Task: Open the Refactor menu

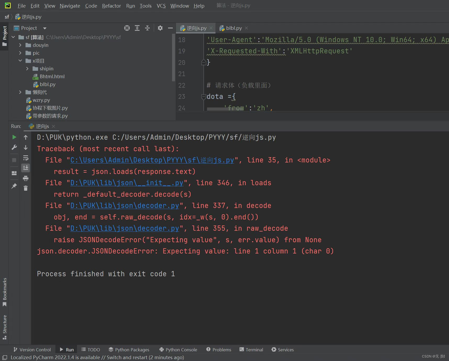Action: coord(111,6)
